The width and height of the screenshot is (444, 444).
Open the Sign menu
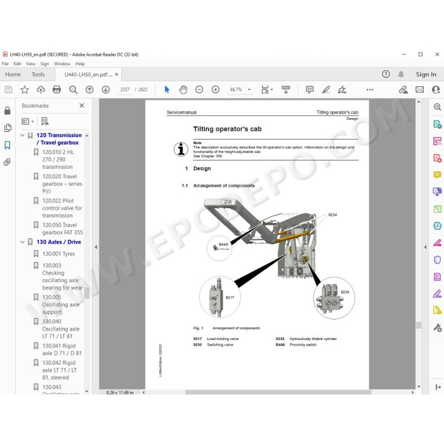(x=45, y=63)
